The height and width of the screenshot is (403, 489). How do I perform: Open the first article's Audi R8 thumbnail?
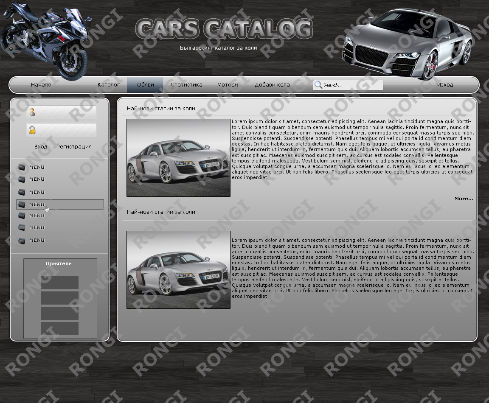tap(178, 158)
